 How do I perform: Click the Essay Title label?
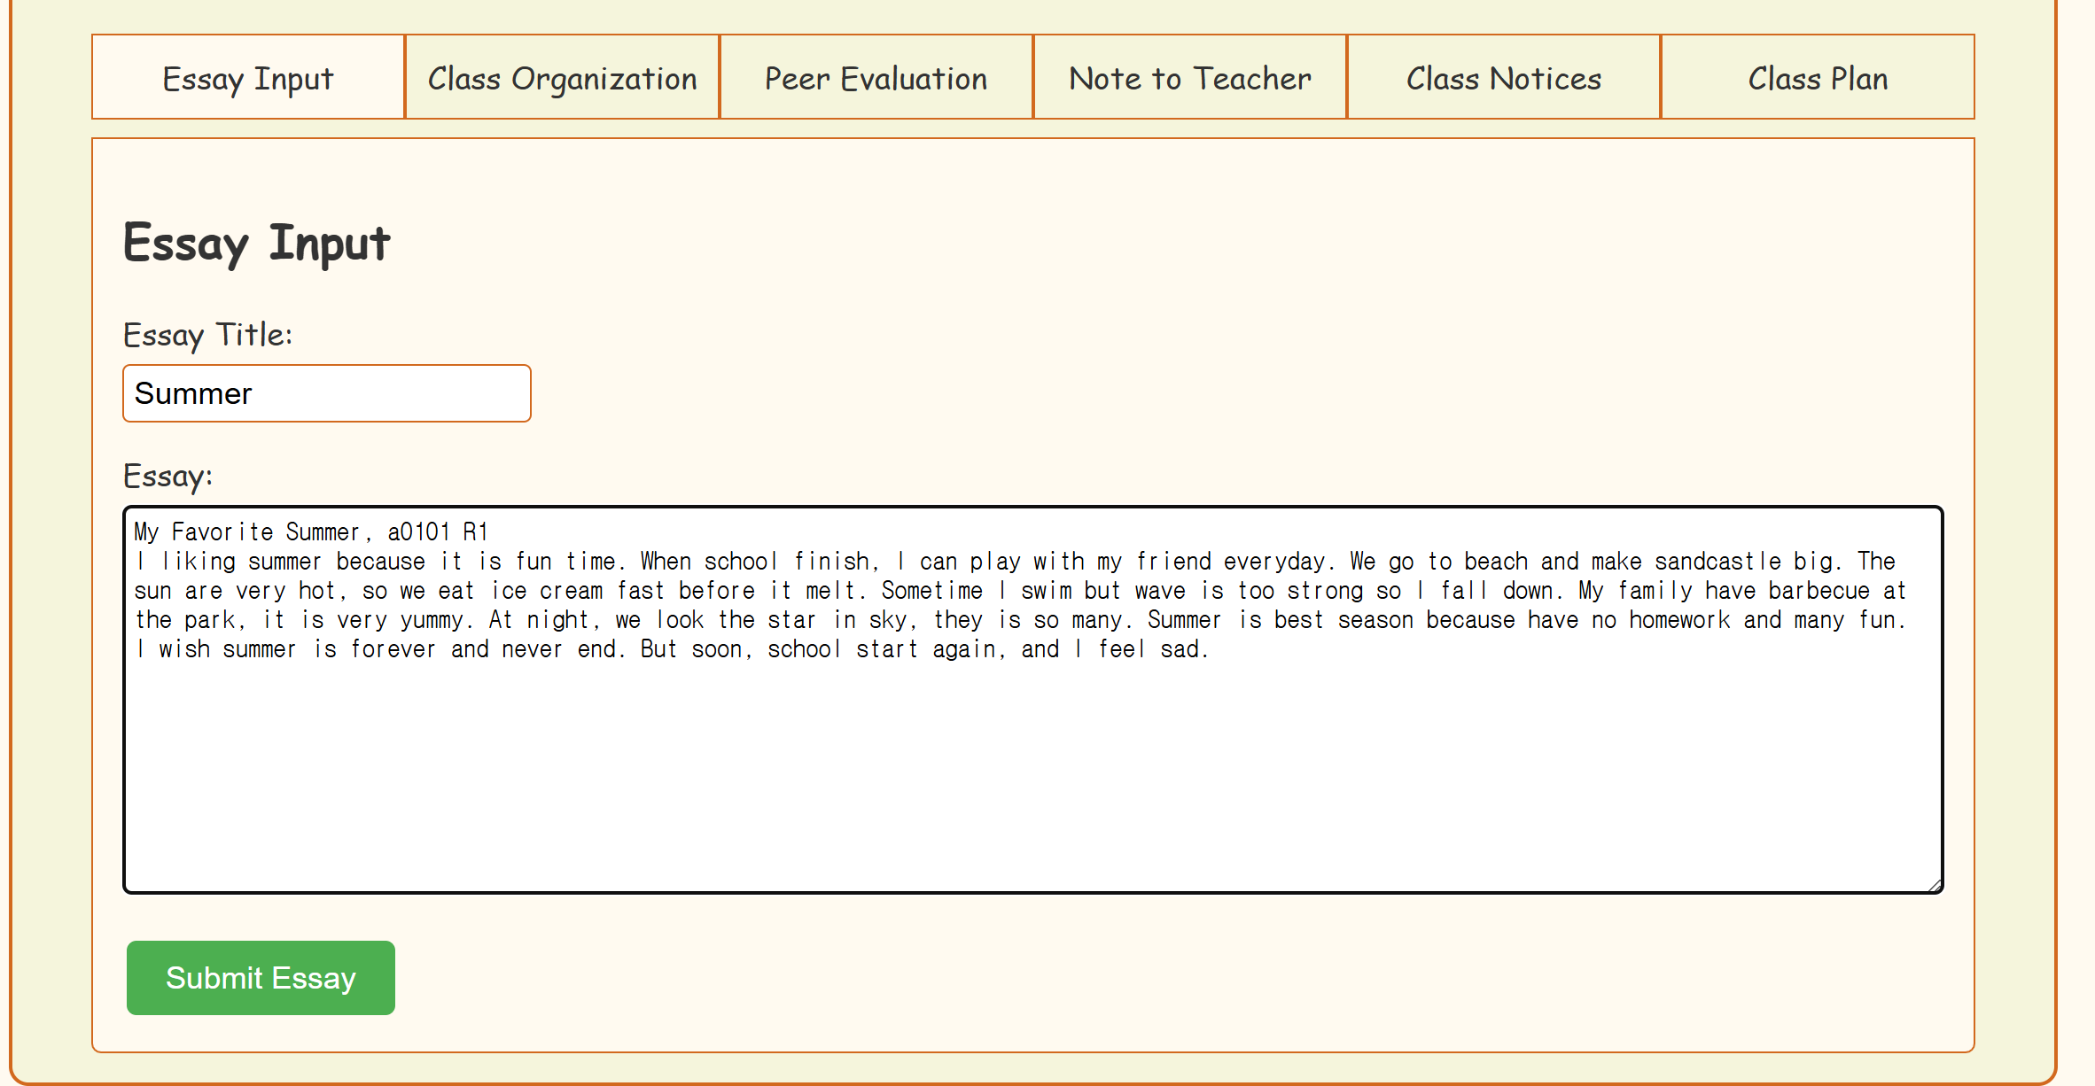[x=207, y=335]
